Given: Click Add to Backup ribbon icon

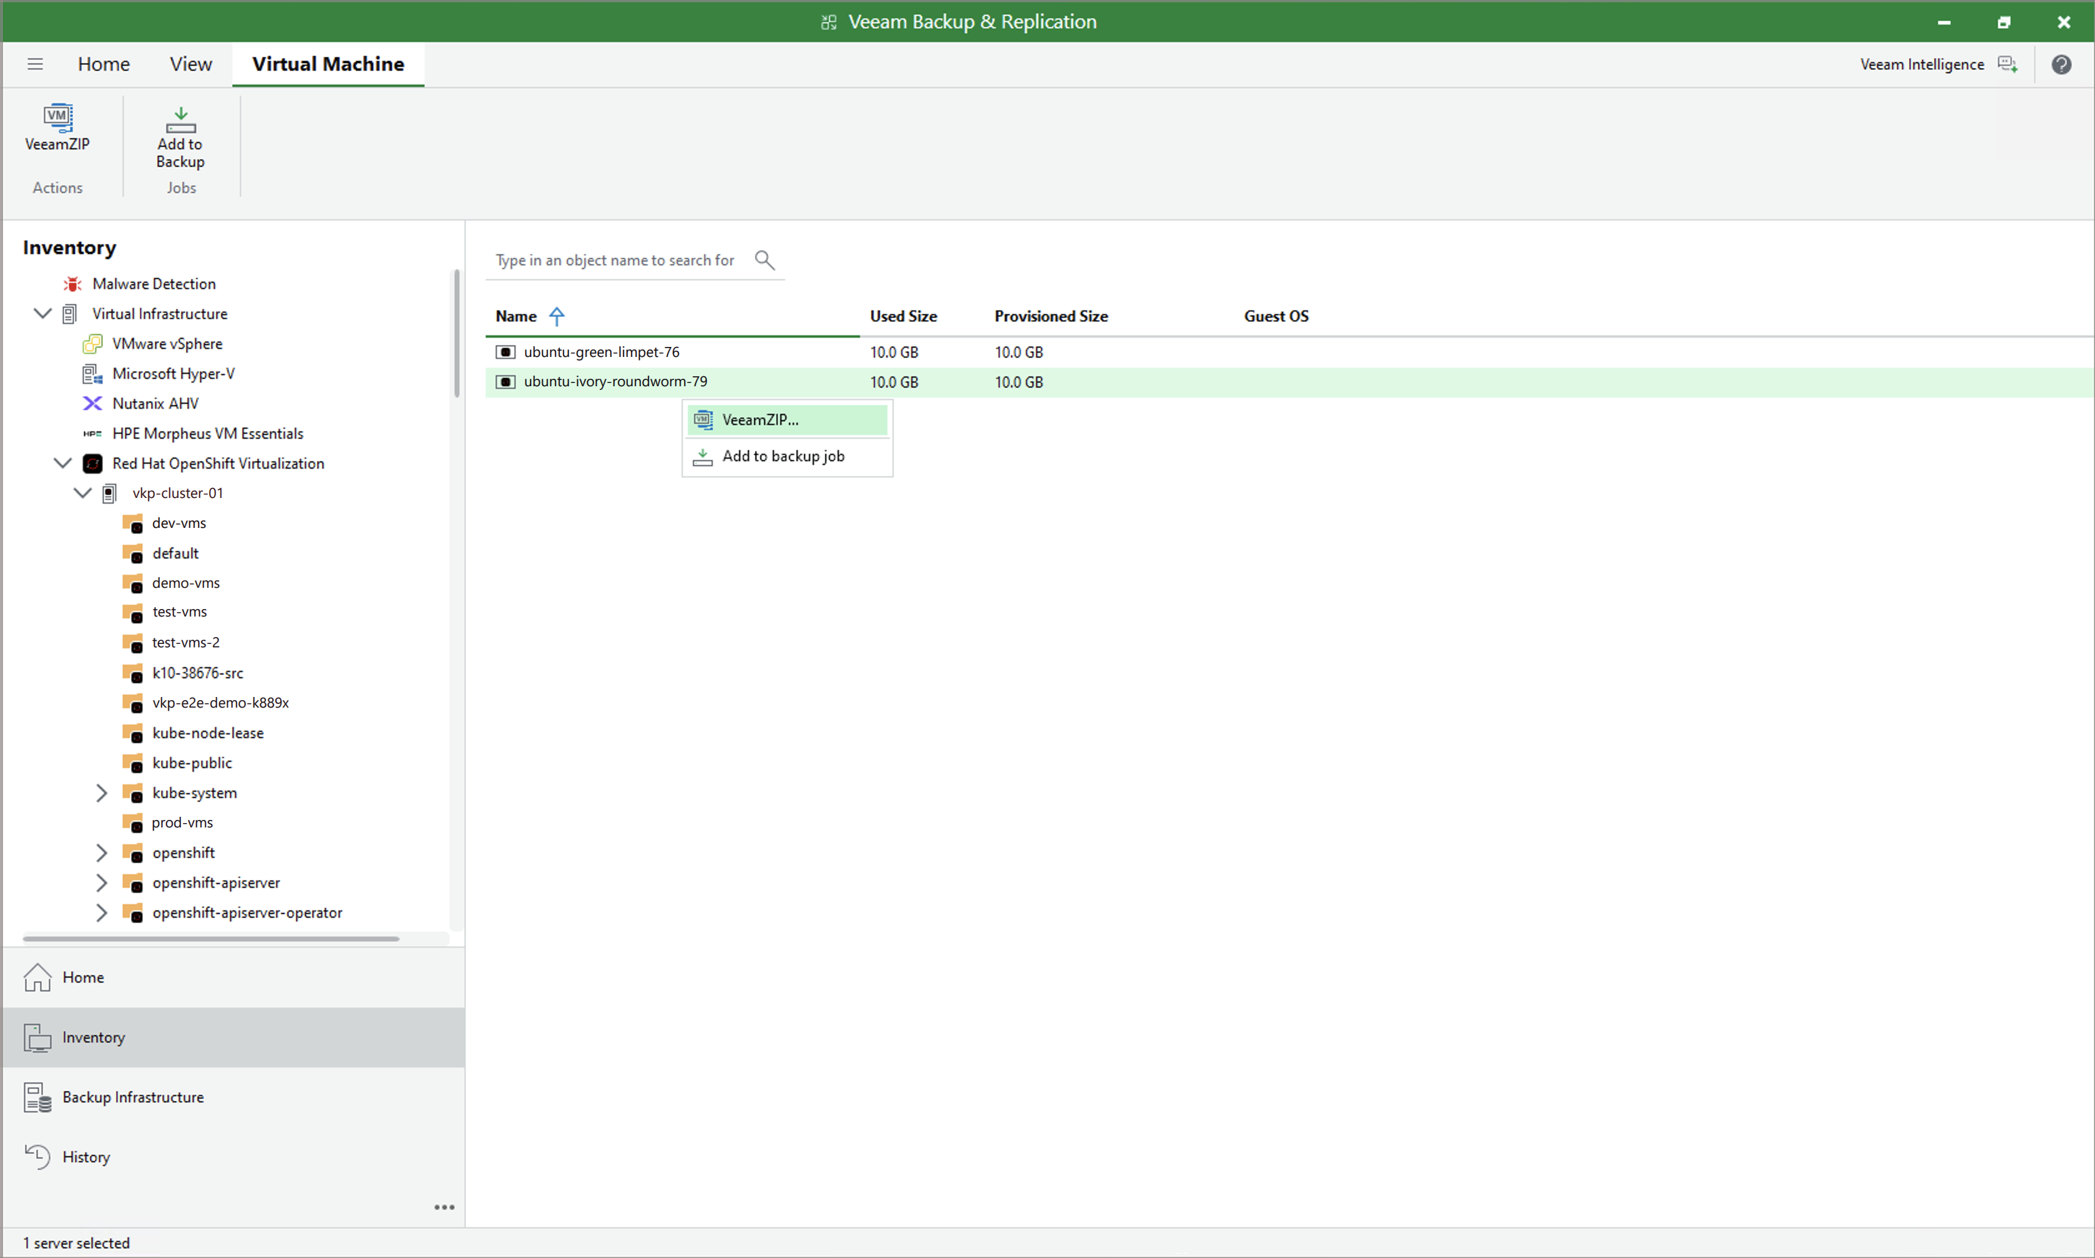Looking at the screenshot, I should (x=180, y=120).
